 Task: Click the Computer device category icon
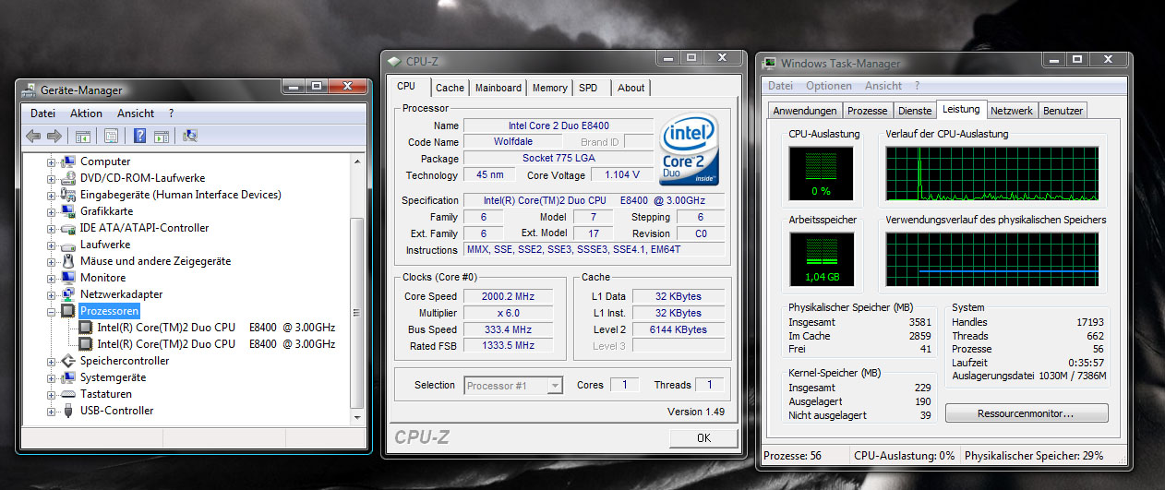68,161
